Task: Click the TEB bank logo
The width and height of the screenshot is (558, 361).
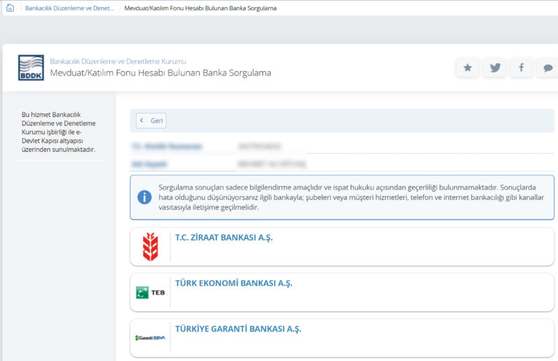Action: (x=150, y=293)
